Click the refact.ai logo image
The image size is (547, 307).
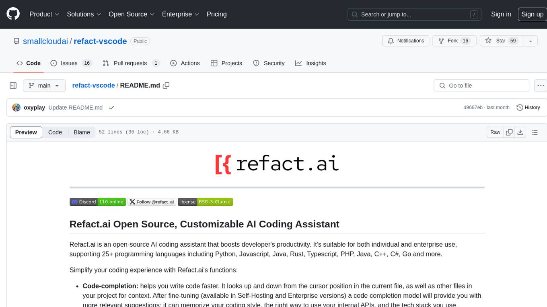tap(277, 164)
